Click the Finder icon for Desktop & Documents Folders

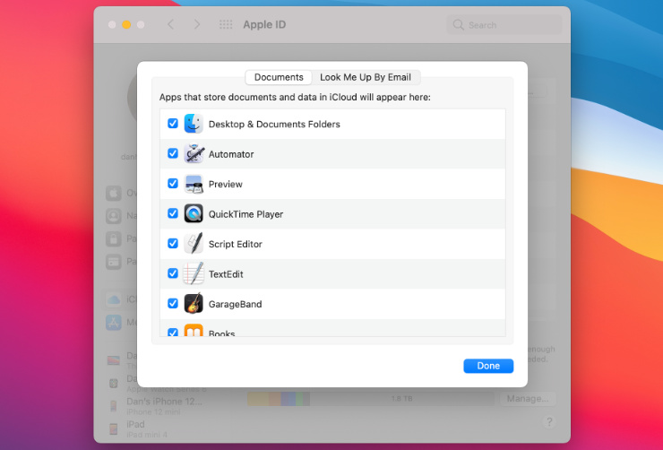(194, 124)
